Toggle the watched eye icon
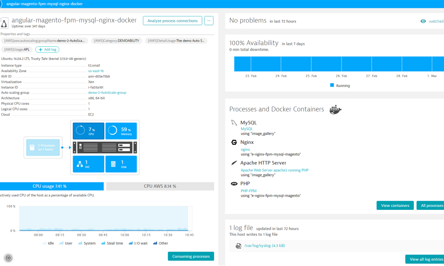Screen dimensions: 444x266 click(x=423, y=21)
